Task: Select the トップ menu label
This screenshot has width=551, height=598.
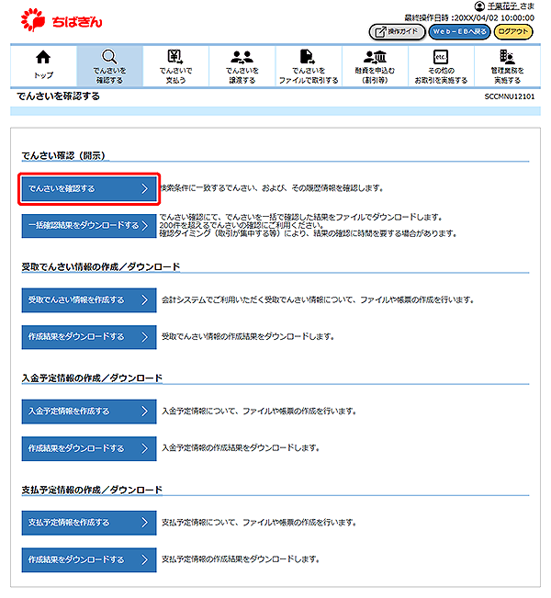Action: (43, 75)
